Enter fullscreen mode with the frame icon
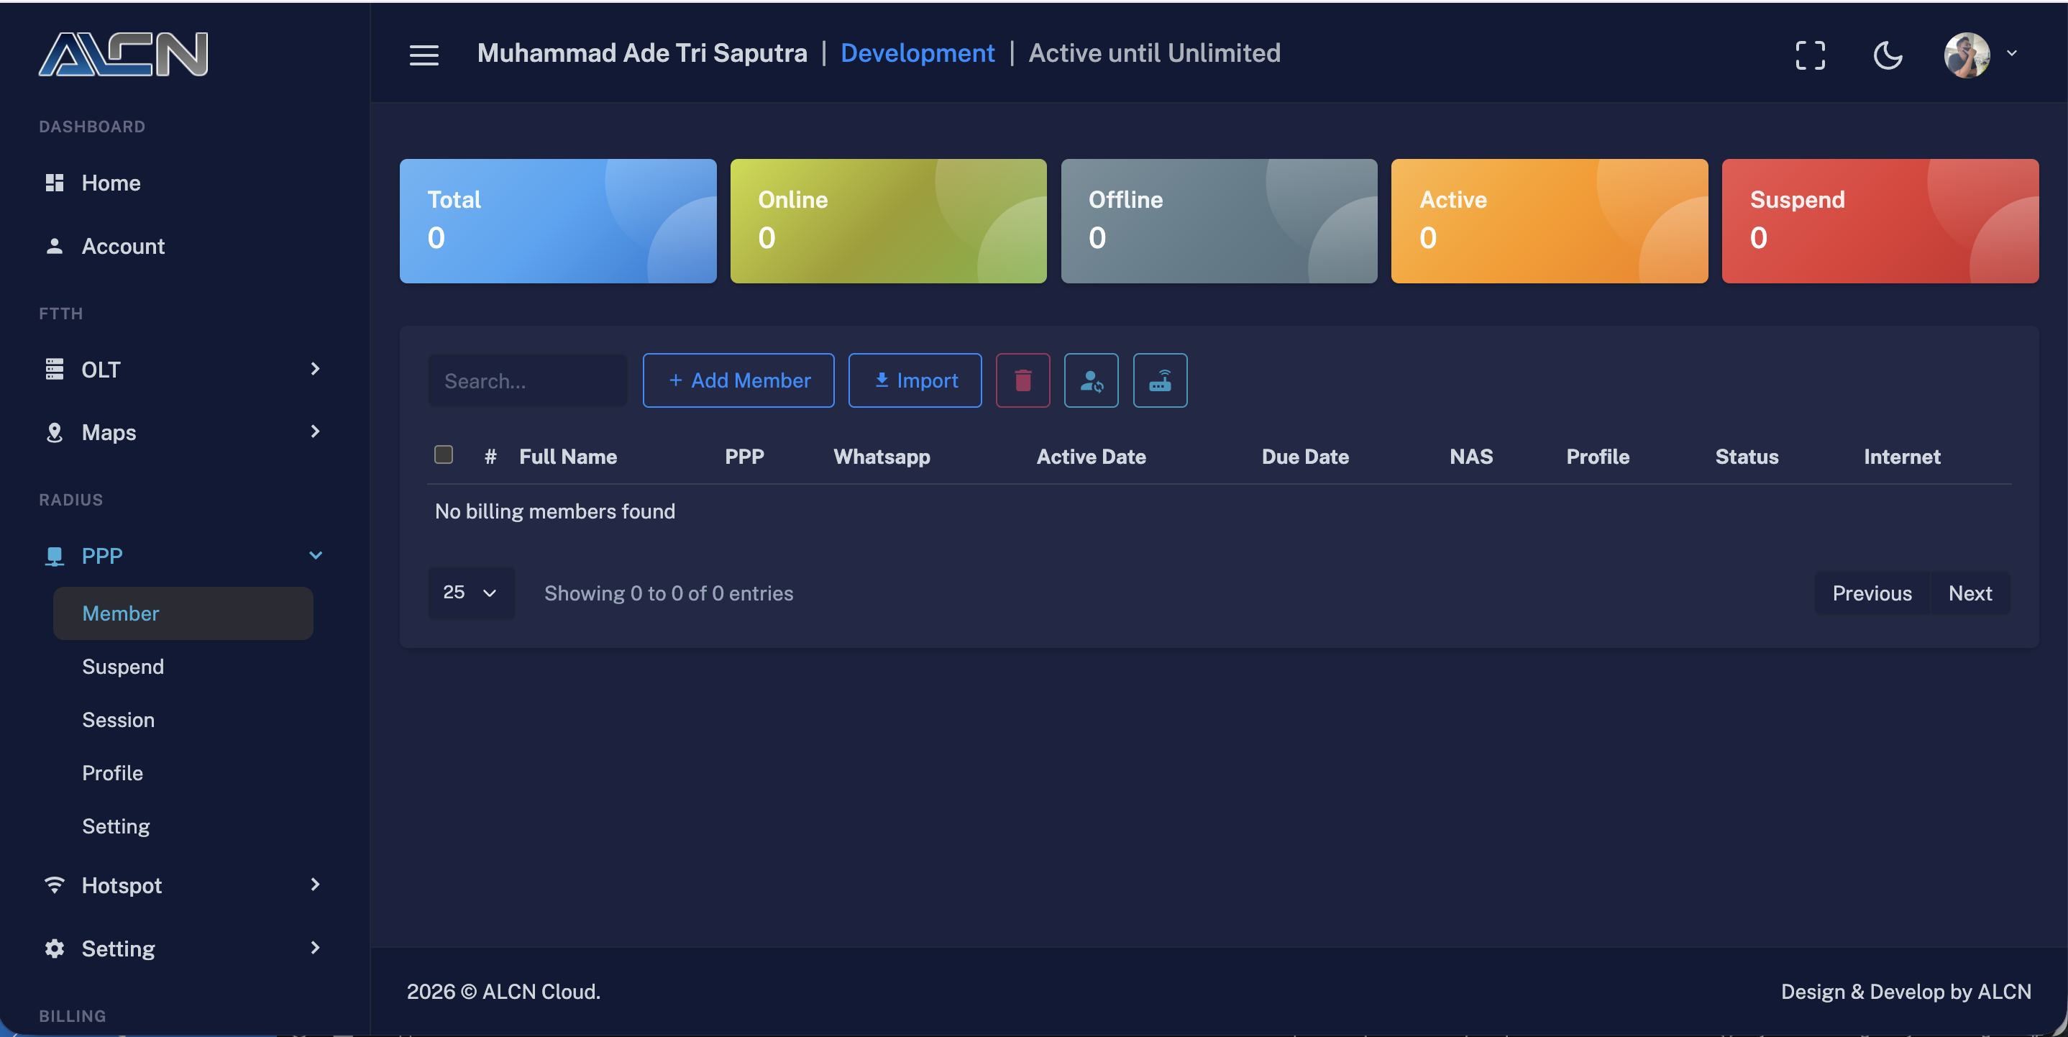 pos(1809,55)
